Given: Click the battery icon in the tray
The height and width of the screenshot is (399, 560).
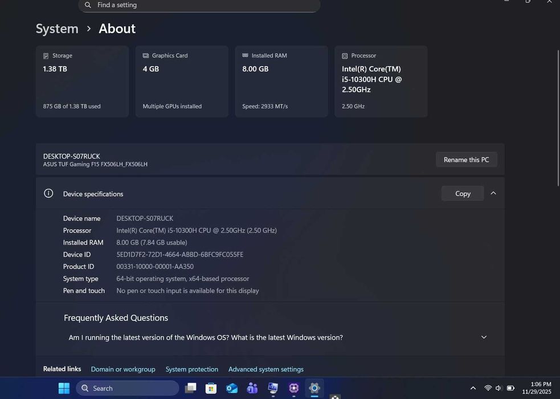Looking at the screenshot, I should pos(510,388).
